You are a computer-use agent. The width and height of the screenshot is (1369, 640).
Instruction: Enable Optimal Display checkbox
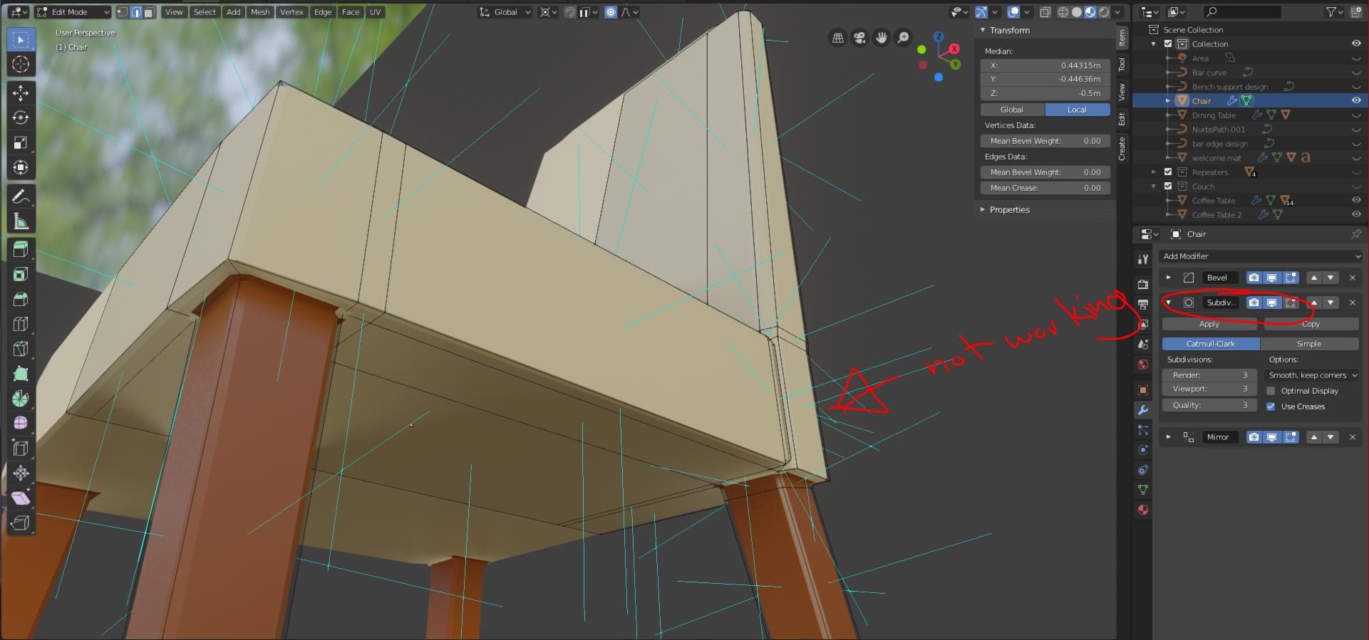pos(1271,391)
